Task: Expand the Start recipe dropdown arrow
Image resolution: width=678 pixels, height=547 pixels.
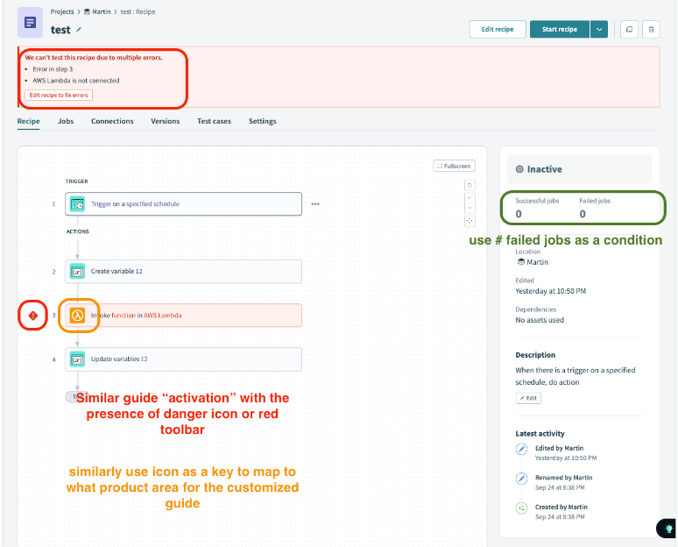Action: click(599, 29)
